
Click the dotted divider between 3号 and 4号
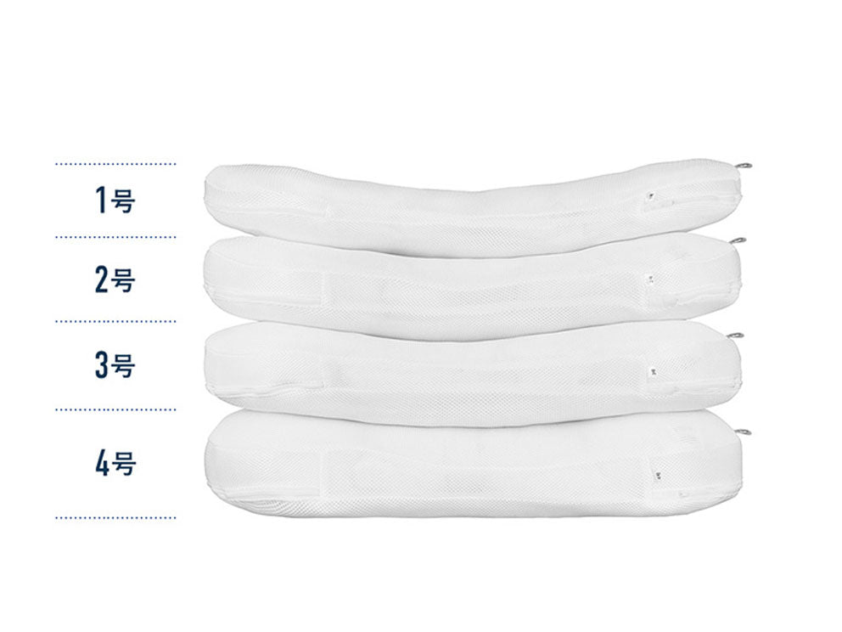115,409
